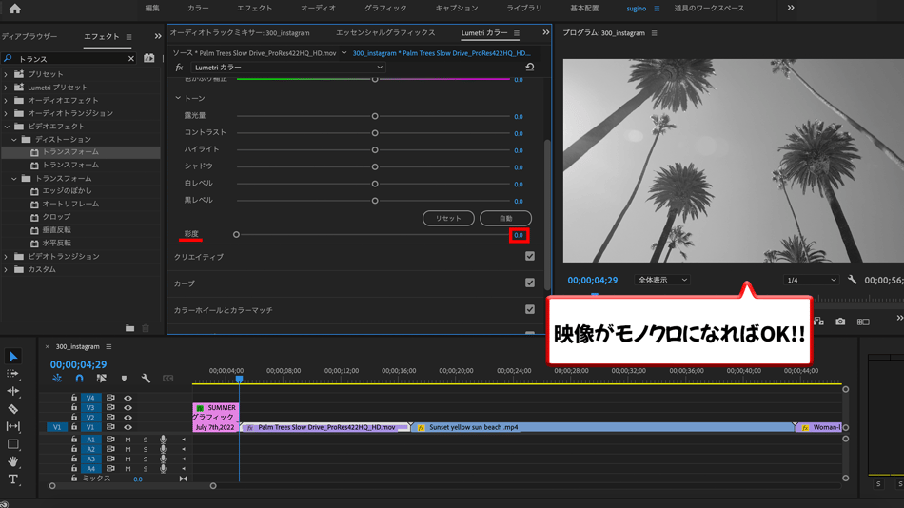Disable the カーブ section checkbox
The image size is (904, 508).
pyautogui.click(x=530, y=283)
